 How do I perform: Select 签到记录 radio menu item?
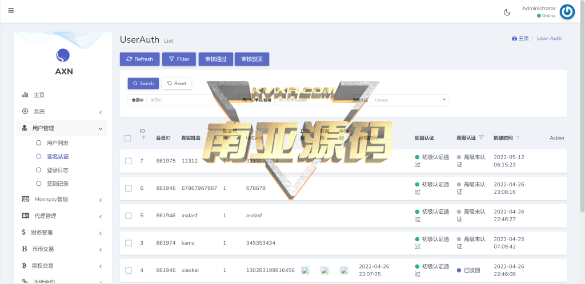coord(38,184)
